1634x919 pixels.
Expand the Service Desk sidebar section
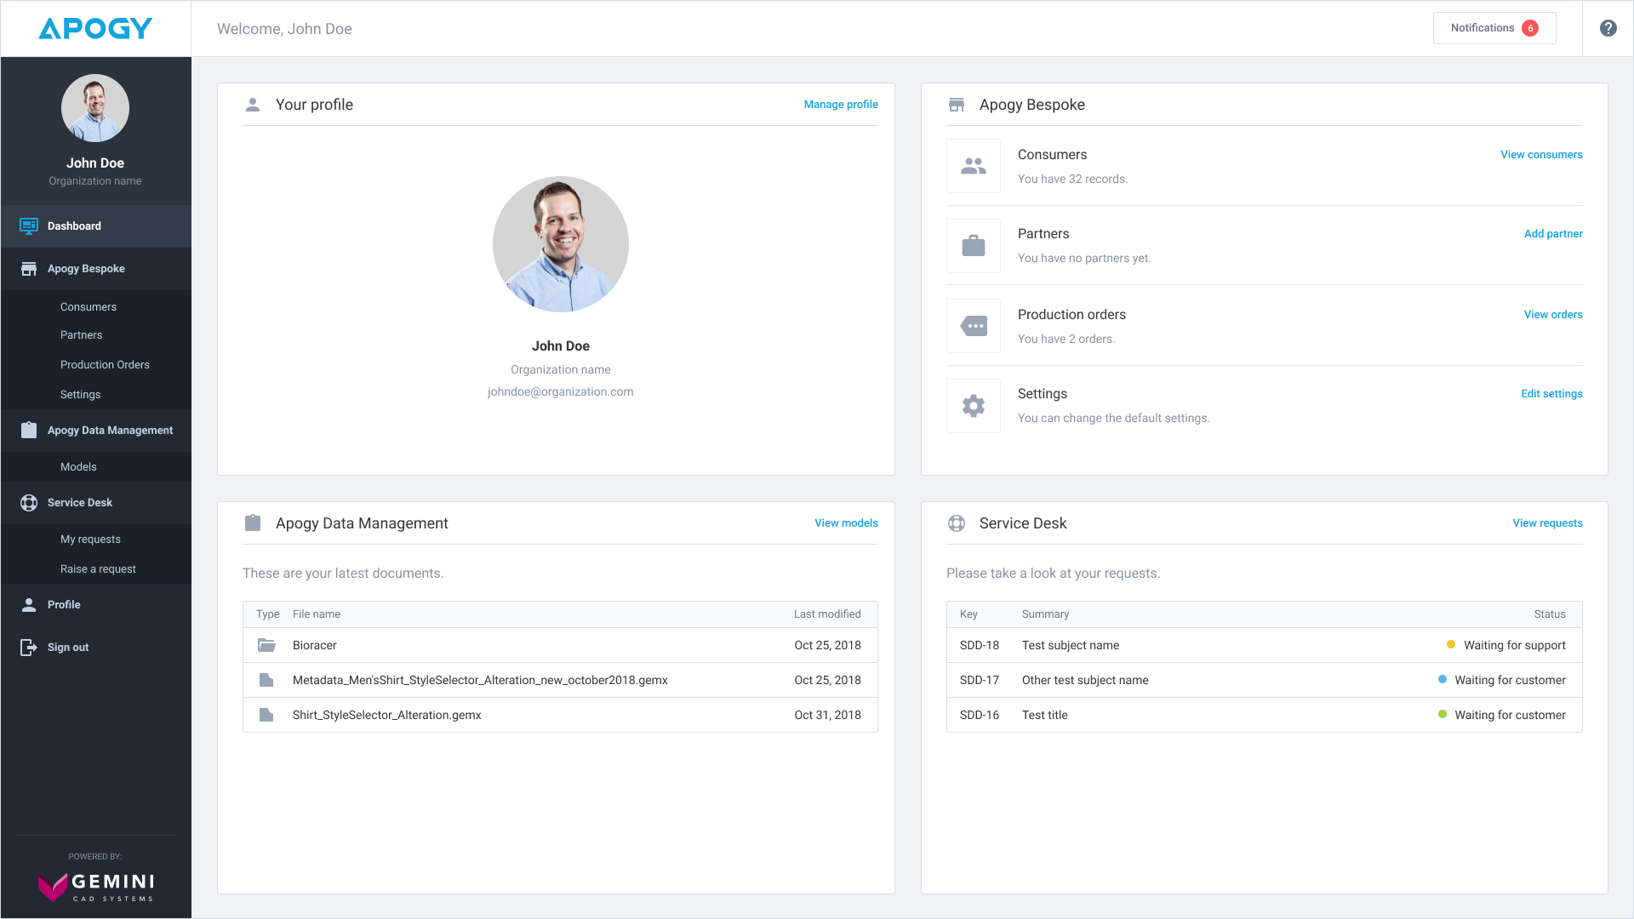[80, 502]
